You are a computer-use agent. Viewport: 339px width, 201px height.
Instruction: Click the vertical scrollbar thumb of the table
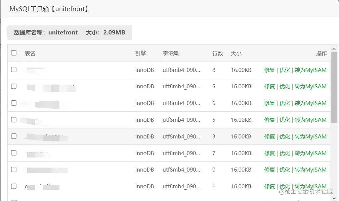[x=334, y=88]
